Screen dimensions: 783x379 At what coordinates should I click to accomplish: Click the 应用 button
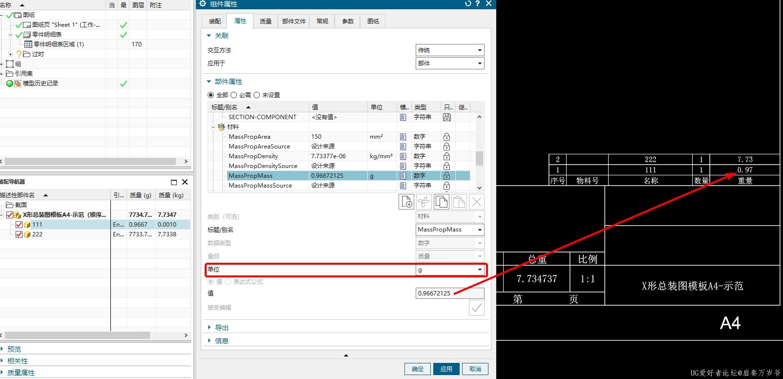point(446,369)
